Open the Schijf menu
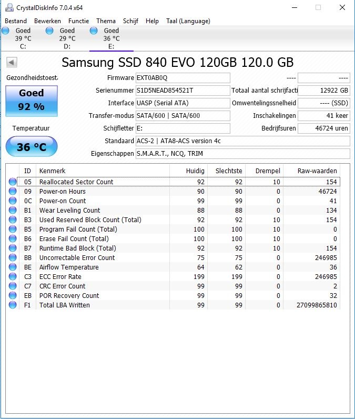This screenshot has height=419, width=355. pos(130,21)
